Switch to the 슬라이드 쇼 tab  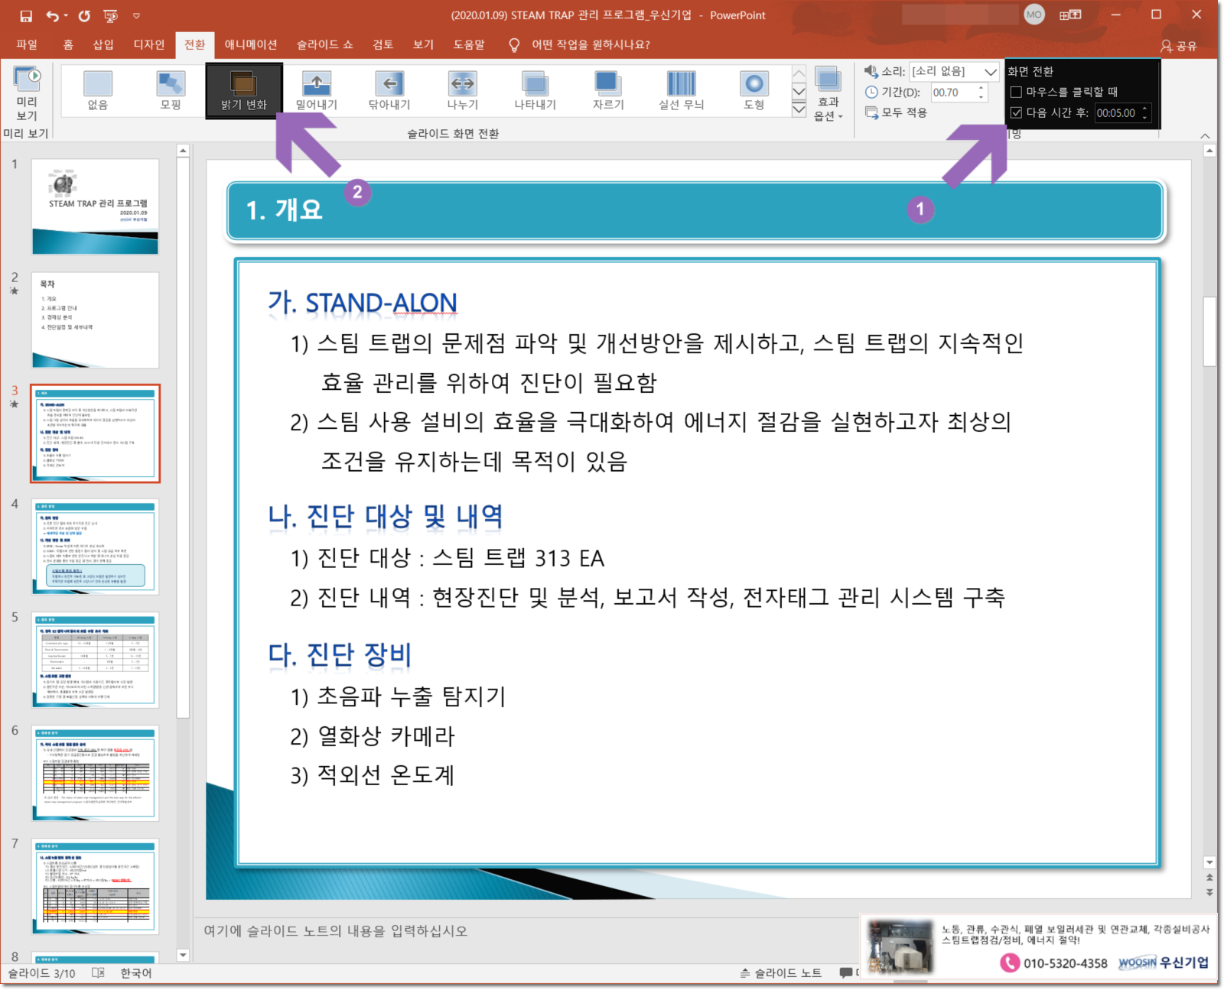click(x=325, y=44)
